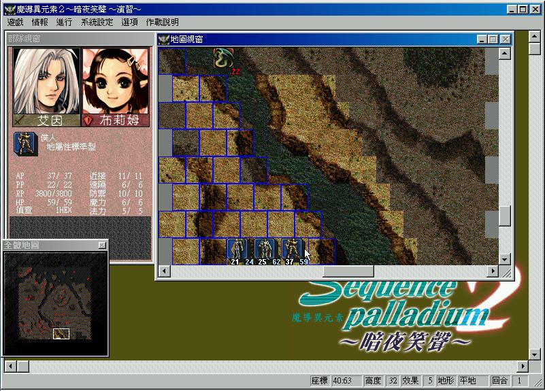Open the 情報 menu
Screen dimensions: 545x391
point(39,22)
